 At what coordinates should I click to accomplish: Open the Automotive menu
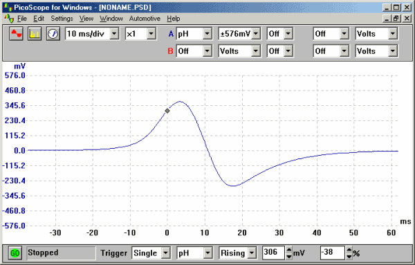145,19
